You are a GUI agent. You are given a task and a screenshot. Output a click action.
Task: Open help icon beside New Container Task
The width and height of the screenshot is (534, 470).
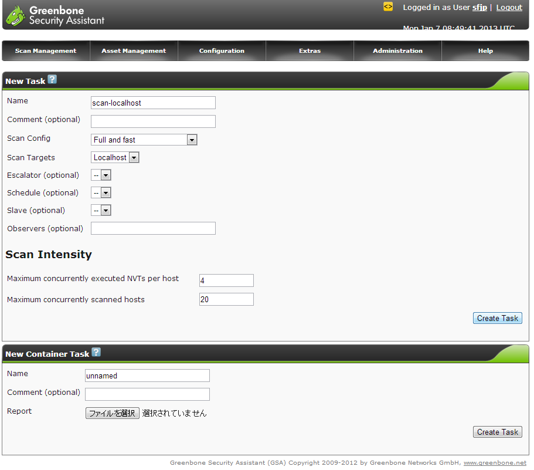coord(96,352)
